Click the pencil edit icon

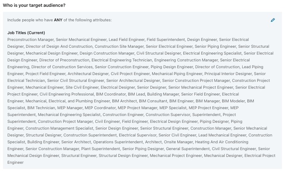(x=273, y=20)
